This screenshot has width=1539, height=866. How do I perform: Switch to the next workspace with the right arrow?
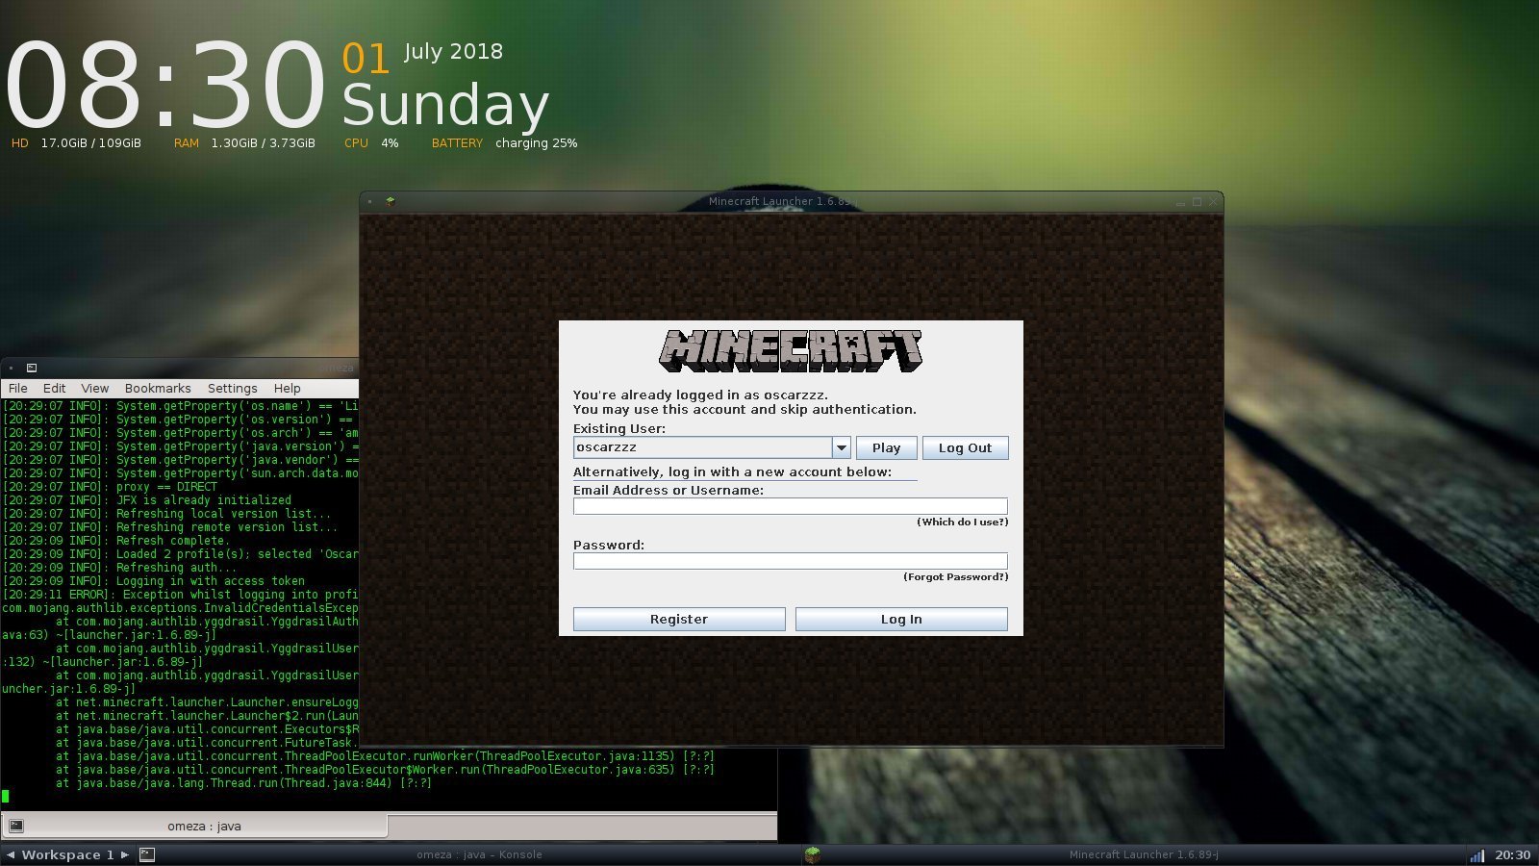pos(125,854)
